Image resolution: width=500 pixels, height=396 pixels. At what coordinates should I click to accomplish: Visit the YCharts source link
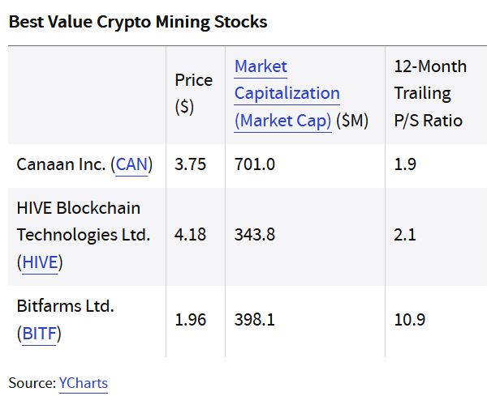pyautogui.click(x=83, y=383)
